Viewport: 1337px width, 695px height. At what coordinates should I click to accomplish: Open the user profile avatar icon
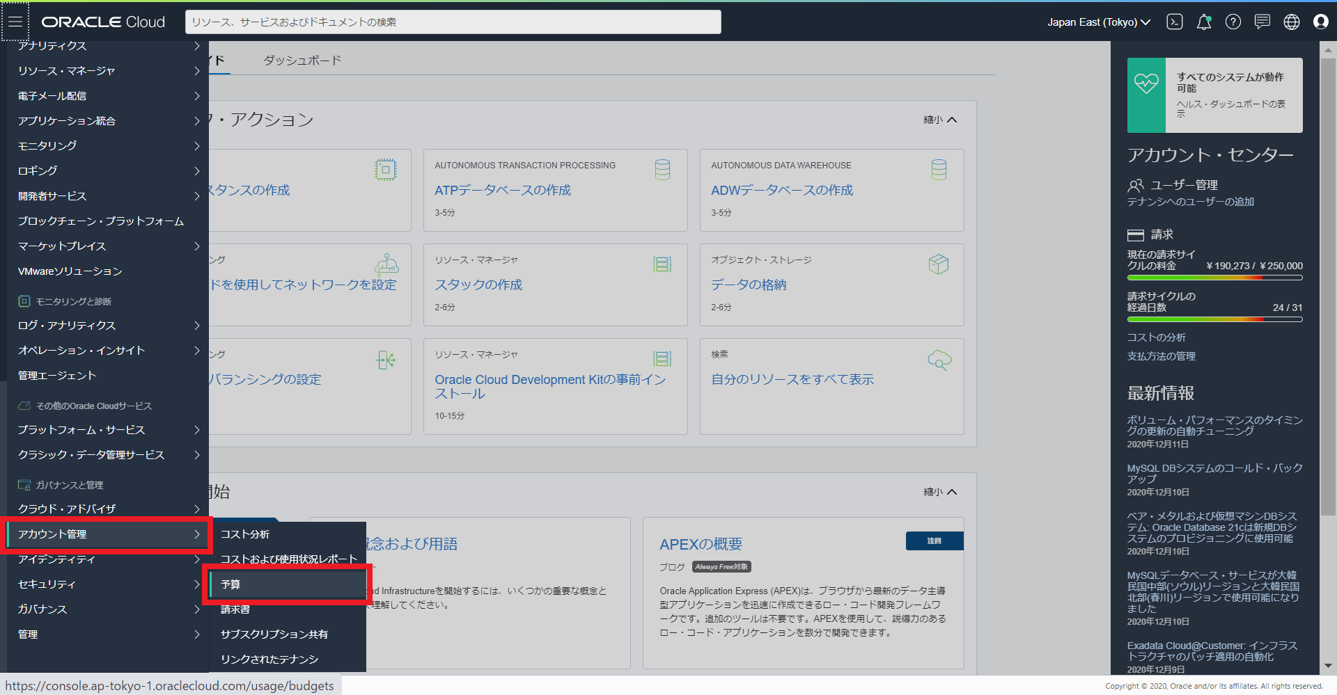click(x=1320, y=22)
